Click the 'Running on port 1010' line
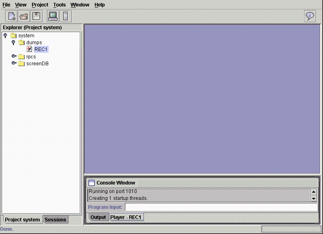 113,191
